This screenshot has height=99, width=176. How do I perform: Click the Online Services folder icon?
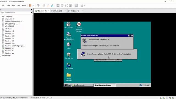(x=69, y=77)
